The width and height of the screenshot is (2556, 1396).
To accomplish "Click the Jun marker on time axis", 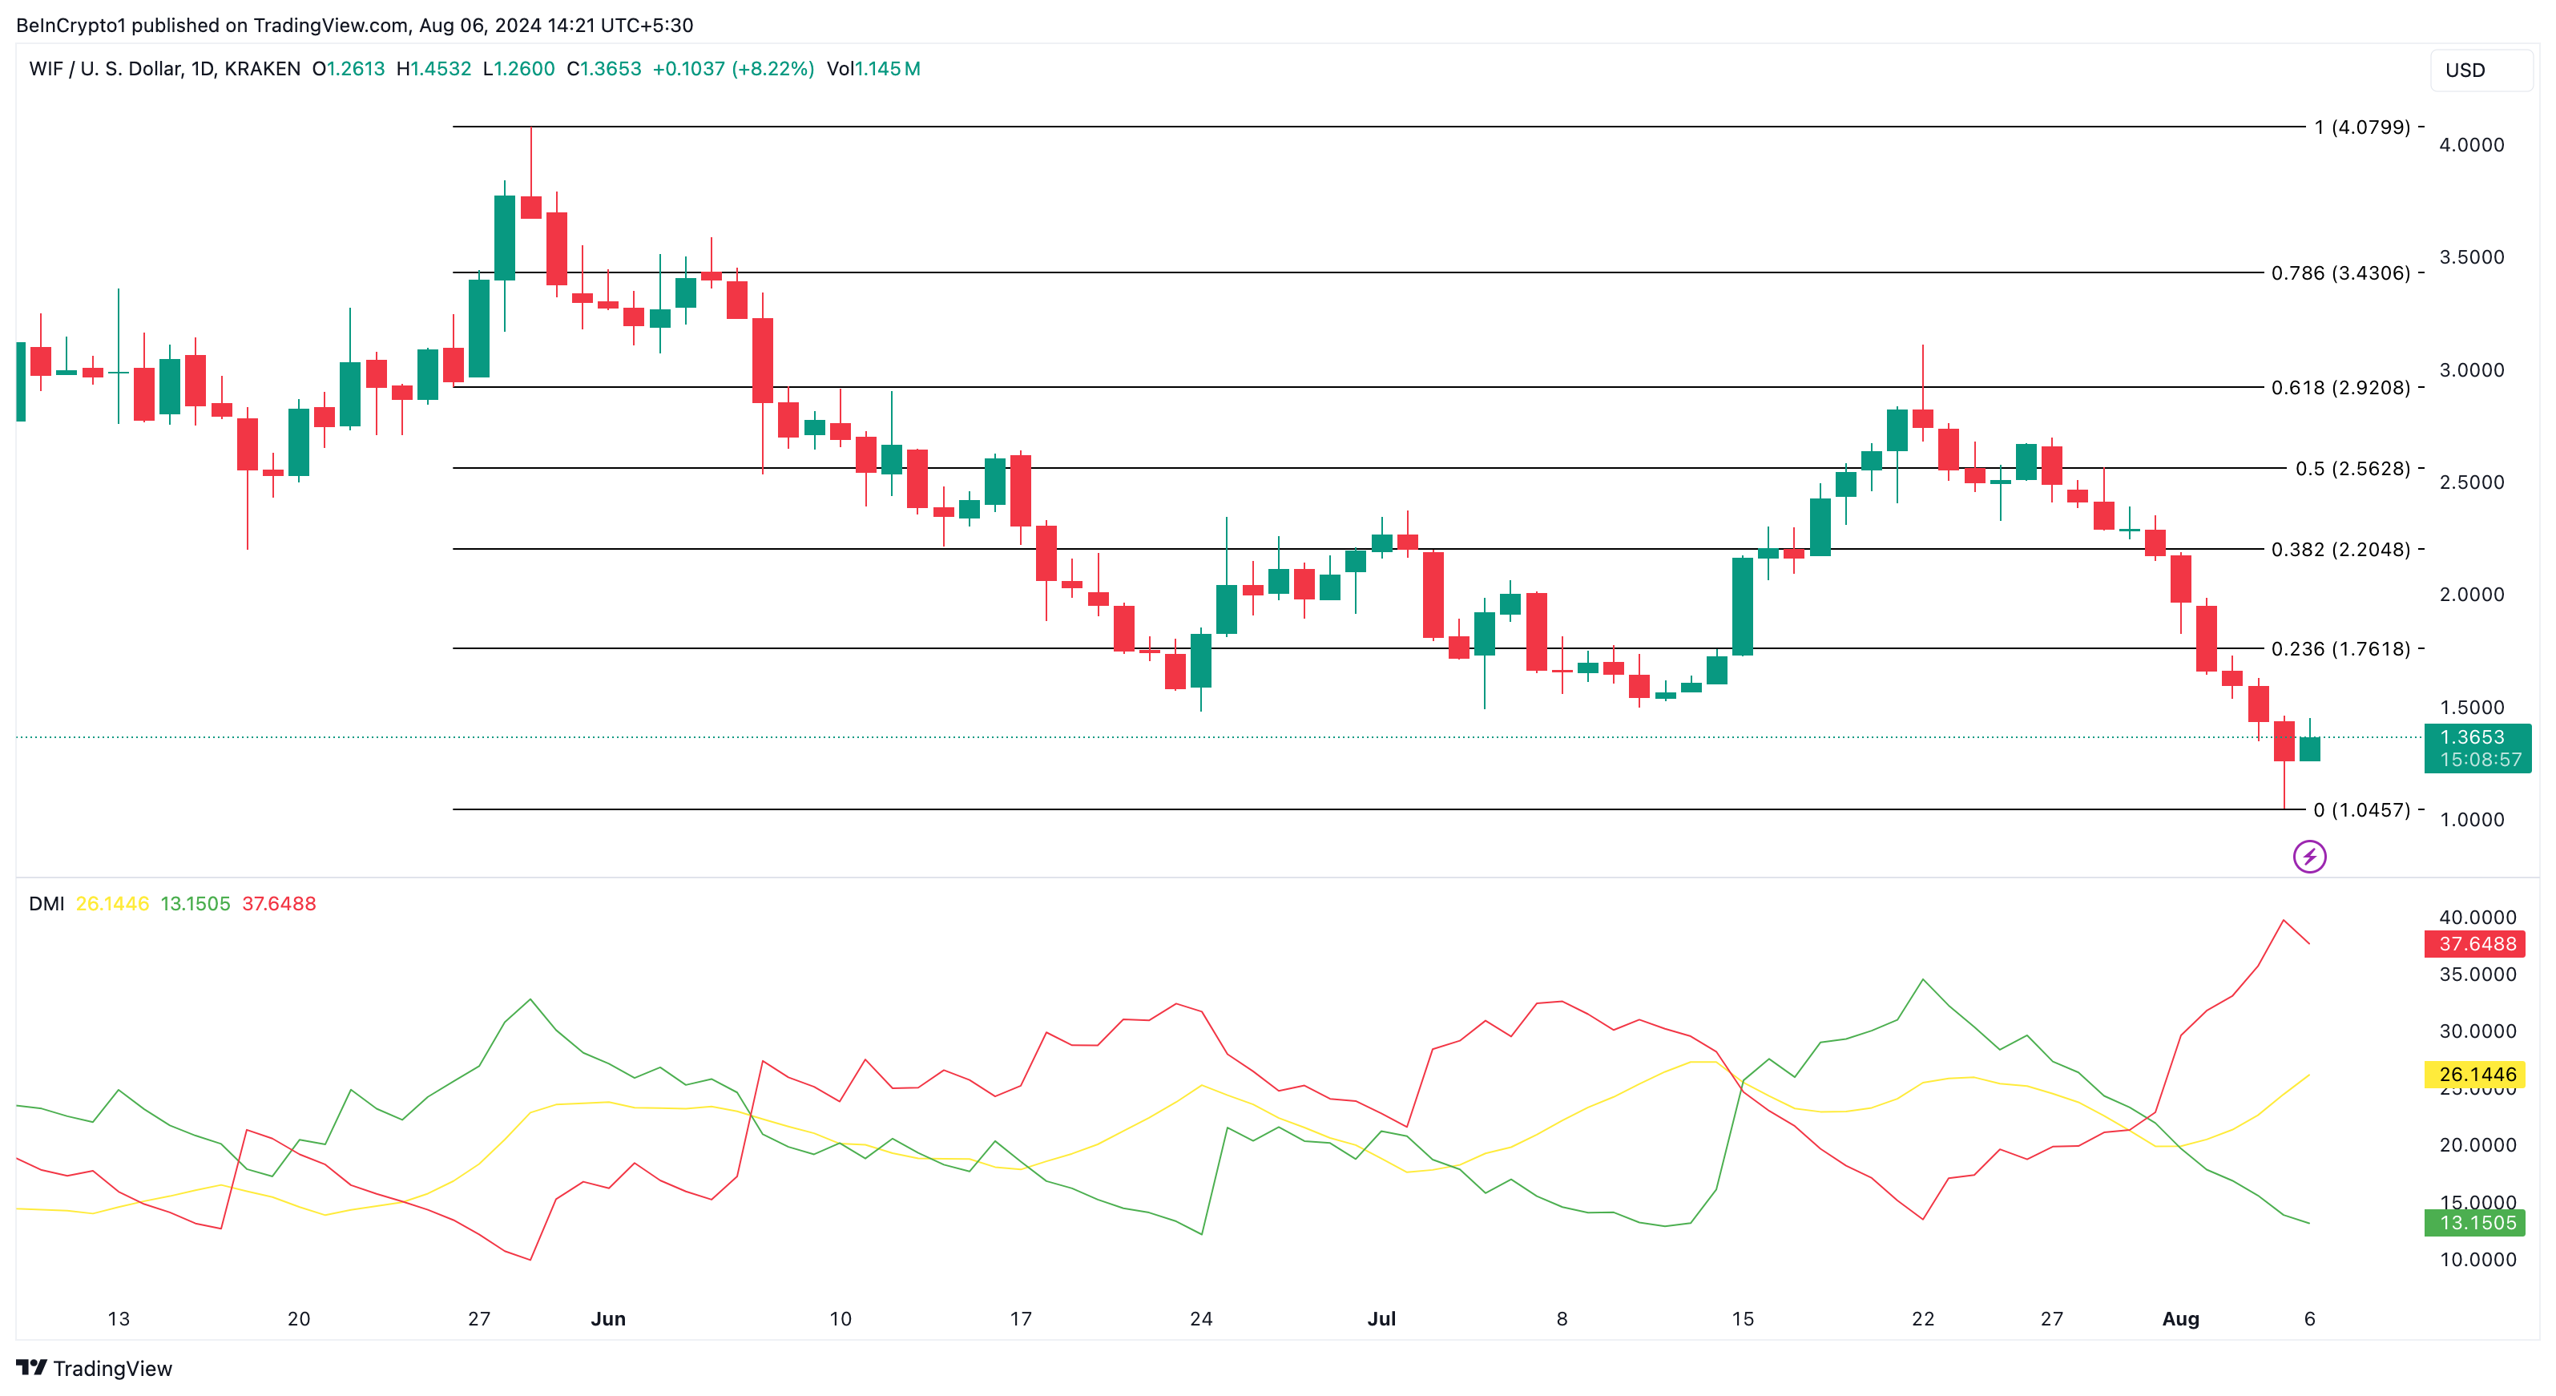I will [x=607, y=1318].
